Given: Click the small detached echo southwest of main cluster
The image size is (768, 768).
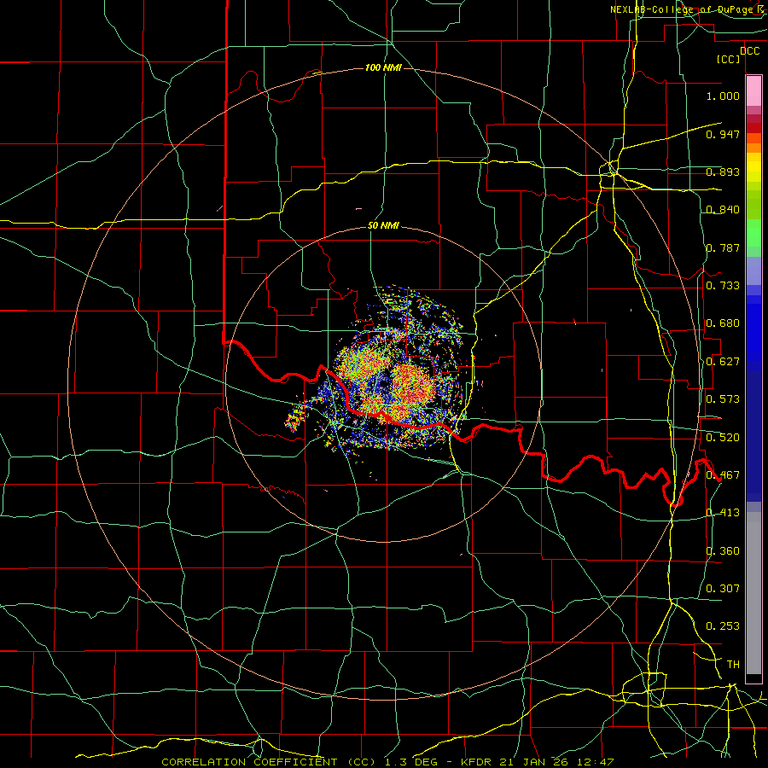Looking at the screenshot, I should pyautogui.click(x=296, y=416).
